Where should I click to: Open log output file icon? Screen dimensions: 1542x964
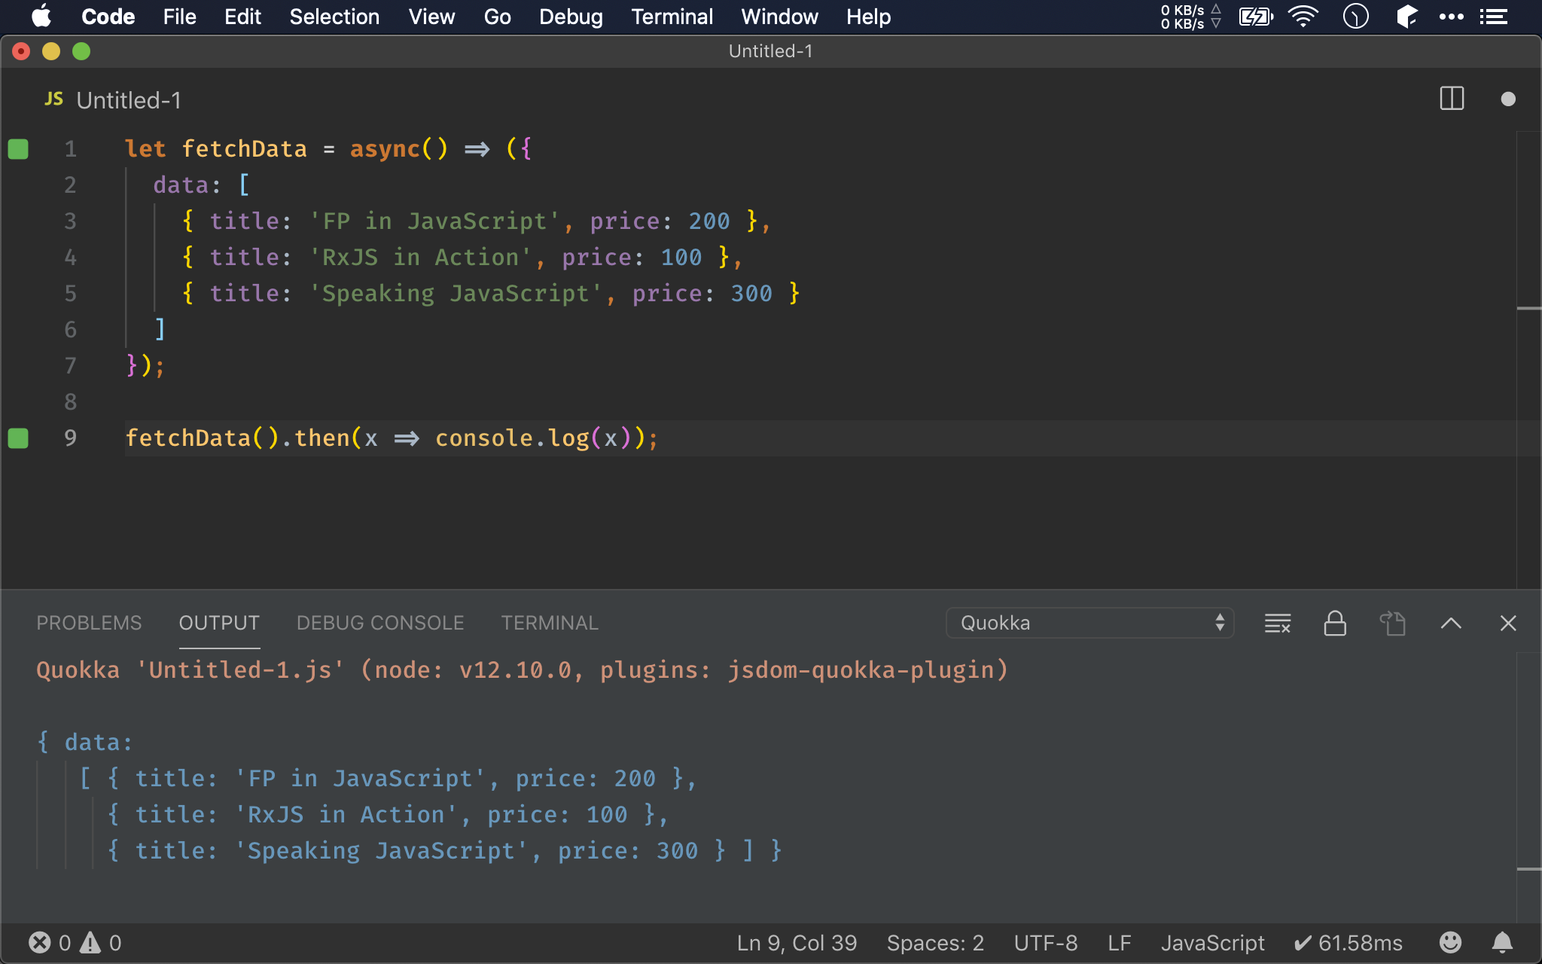[1392, 624]
